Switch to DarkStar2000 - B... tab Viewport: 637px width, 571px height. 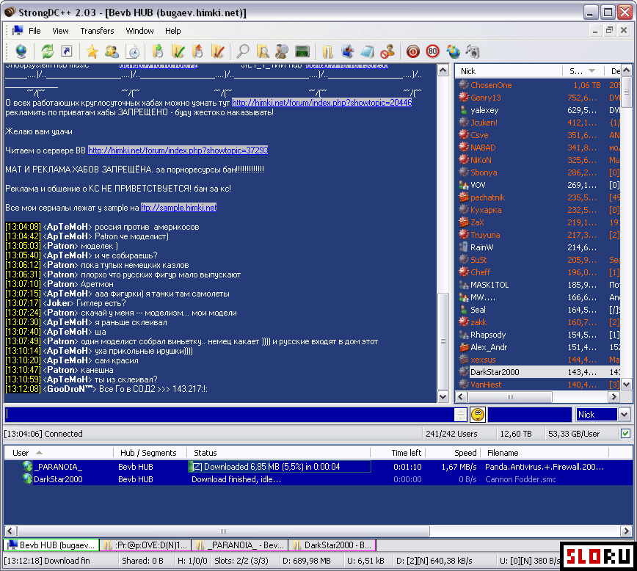332,545
